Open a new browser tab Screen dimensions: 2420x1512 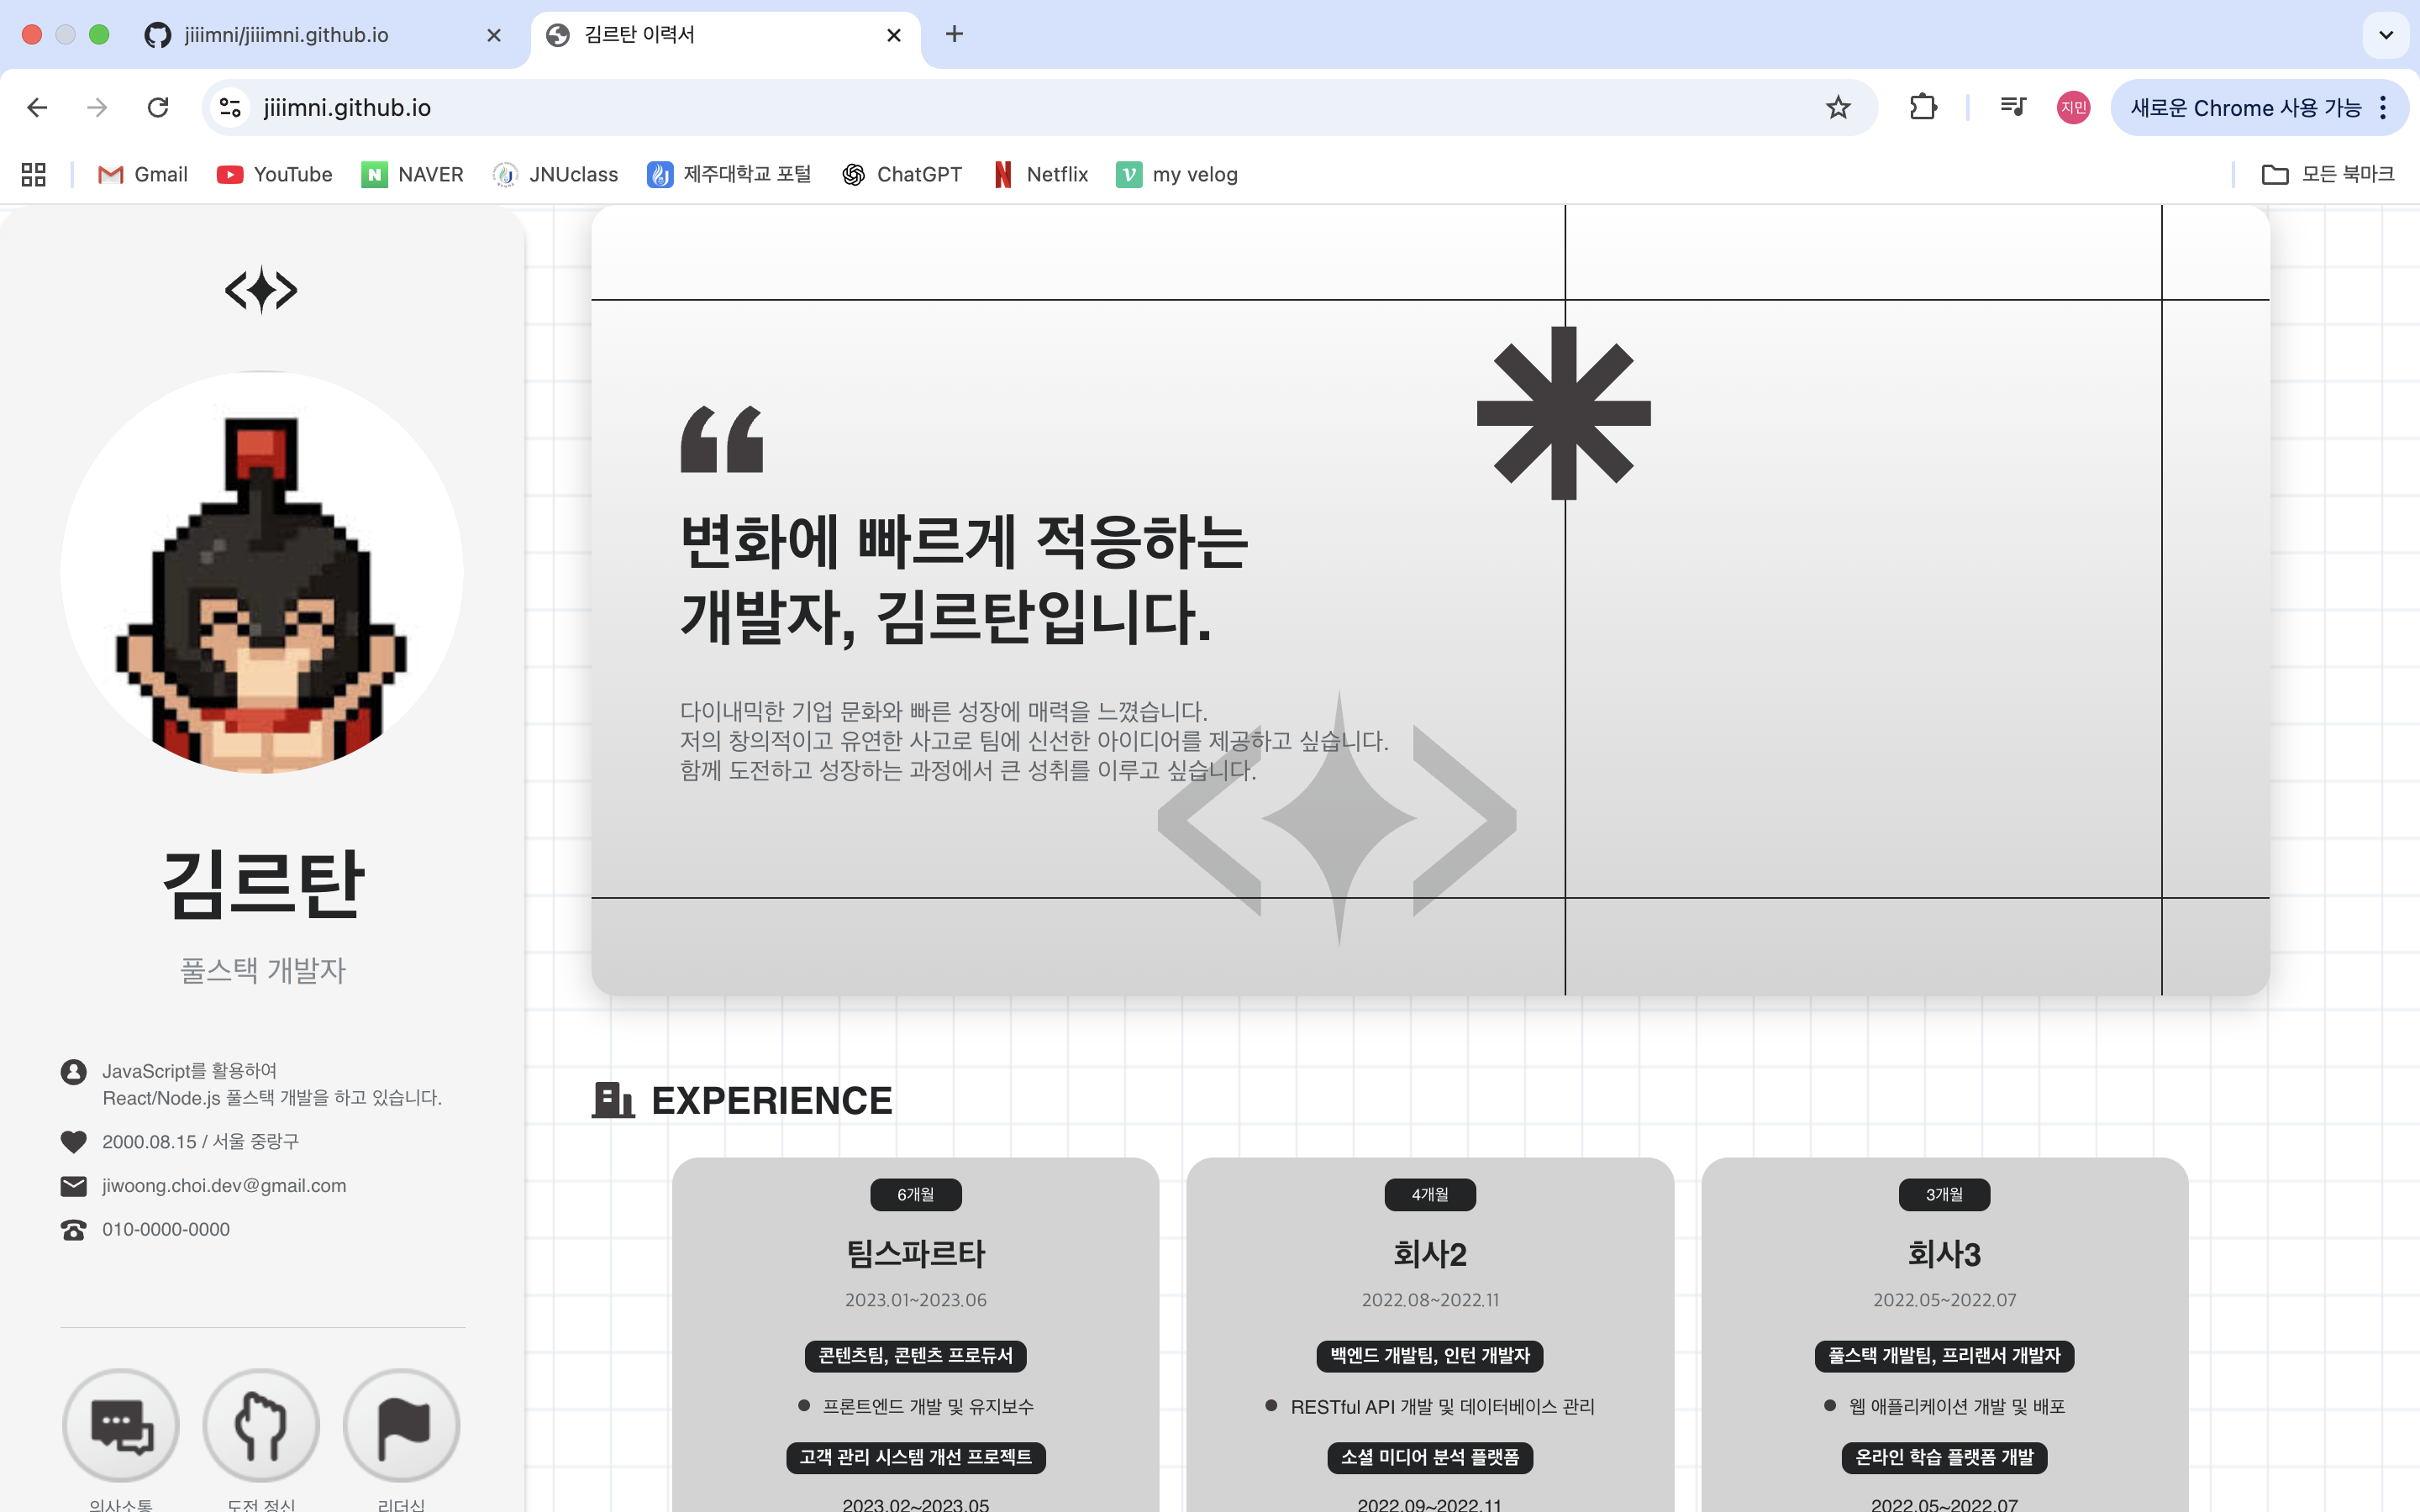(x=954, y=35)
